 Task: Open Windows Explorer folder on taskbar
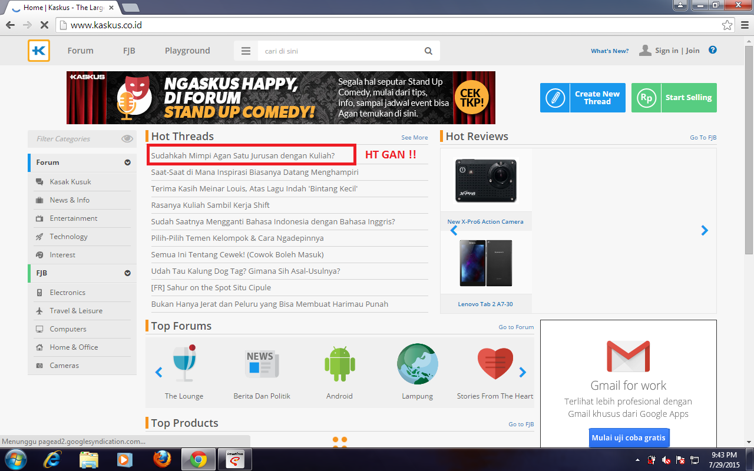88,459
